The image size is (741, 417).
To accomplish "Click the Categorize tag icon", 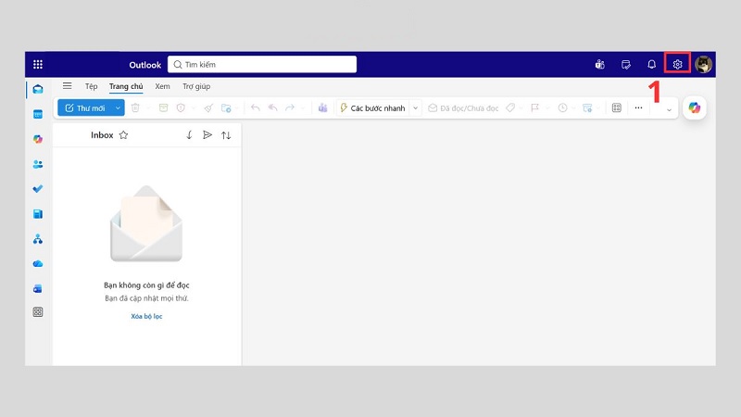I will 510,107.
